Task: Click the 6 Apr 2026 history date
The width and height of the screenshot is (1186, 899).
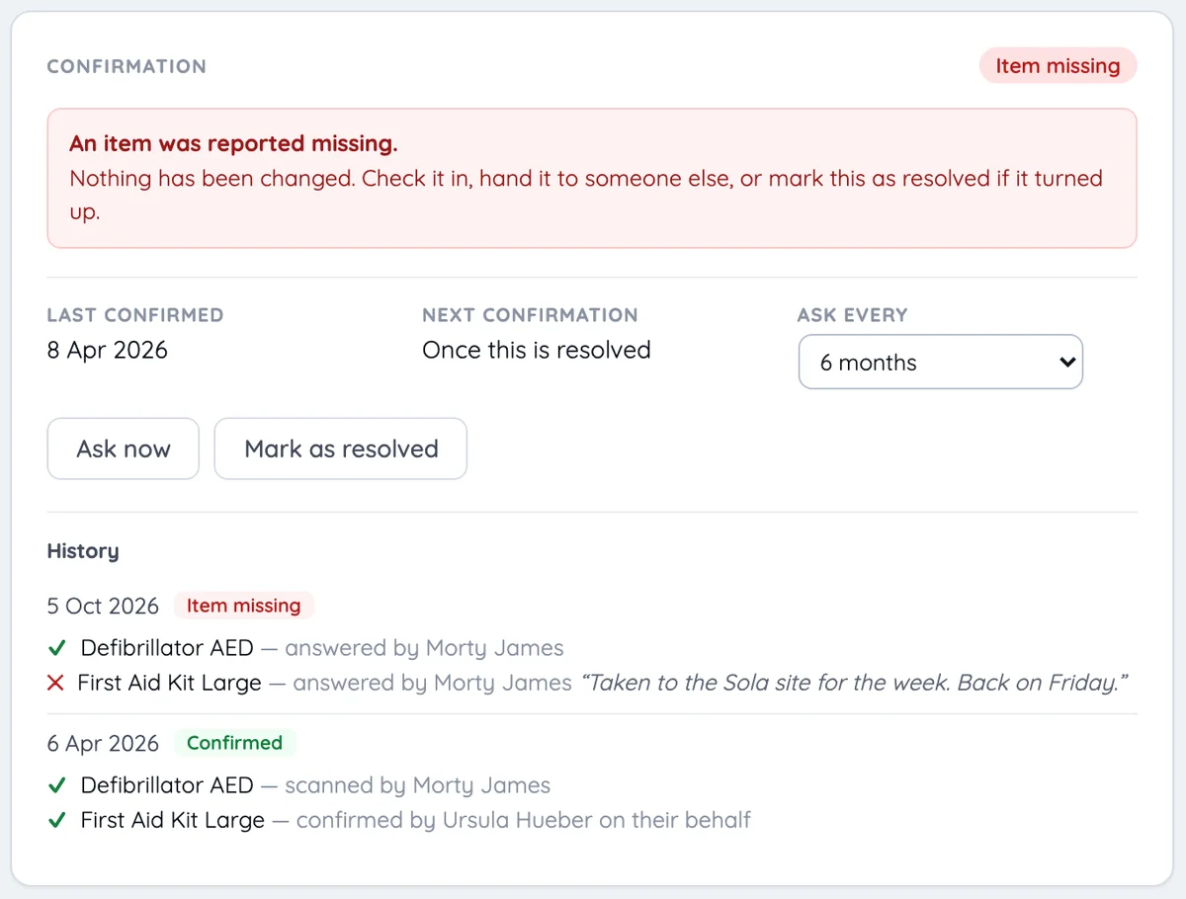Action: [x=103, y=744]
